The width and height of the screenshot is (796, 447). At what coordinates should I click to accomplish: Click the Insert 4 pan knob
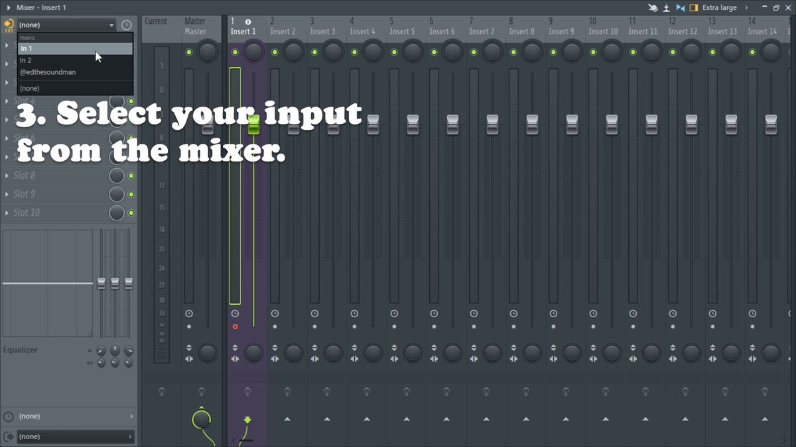[373, 52]
